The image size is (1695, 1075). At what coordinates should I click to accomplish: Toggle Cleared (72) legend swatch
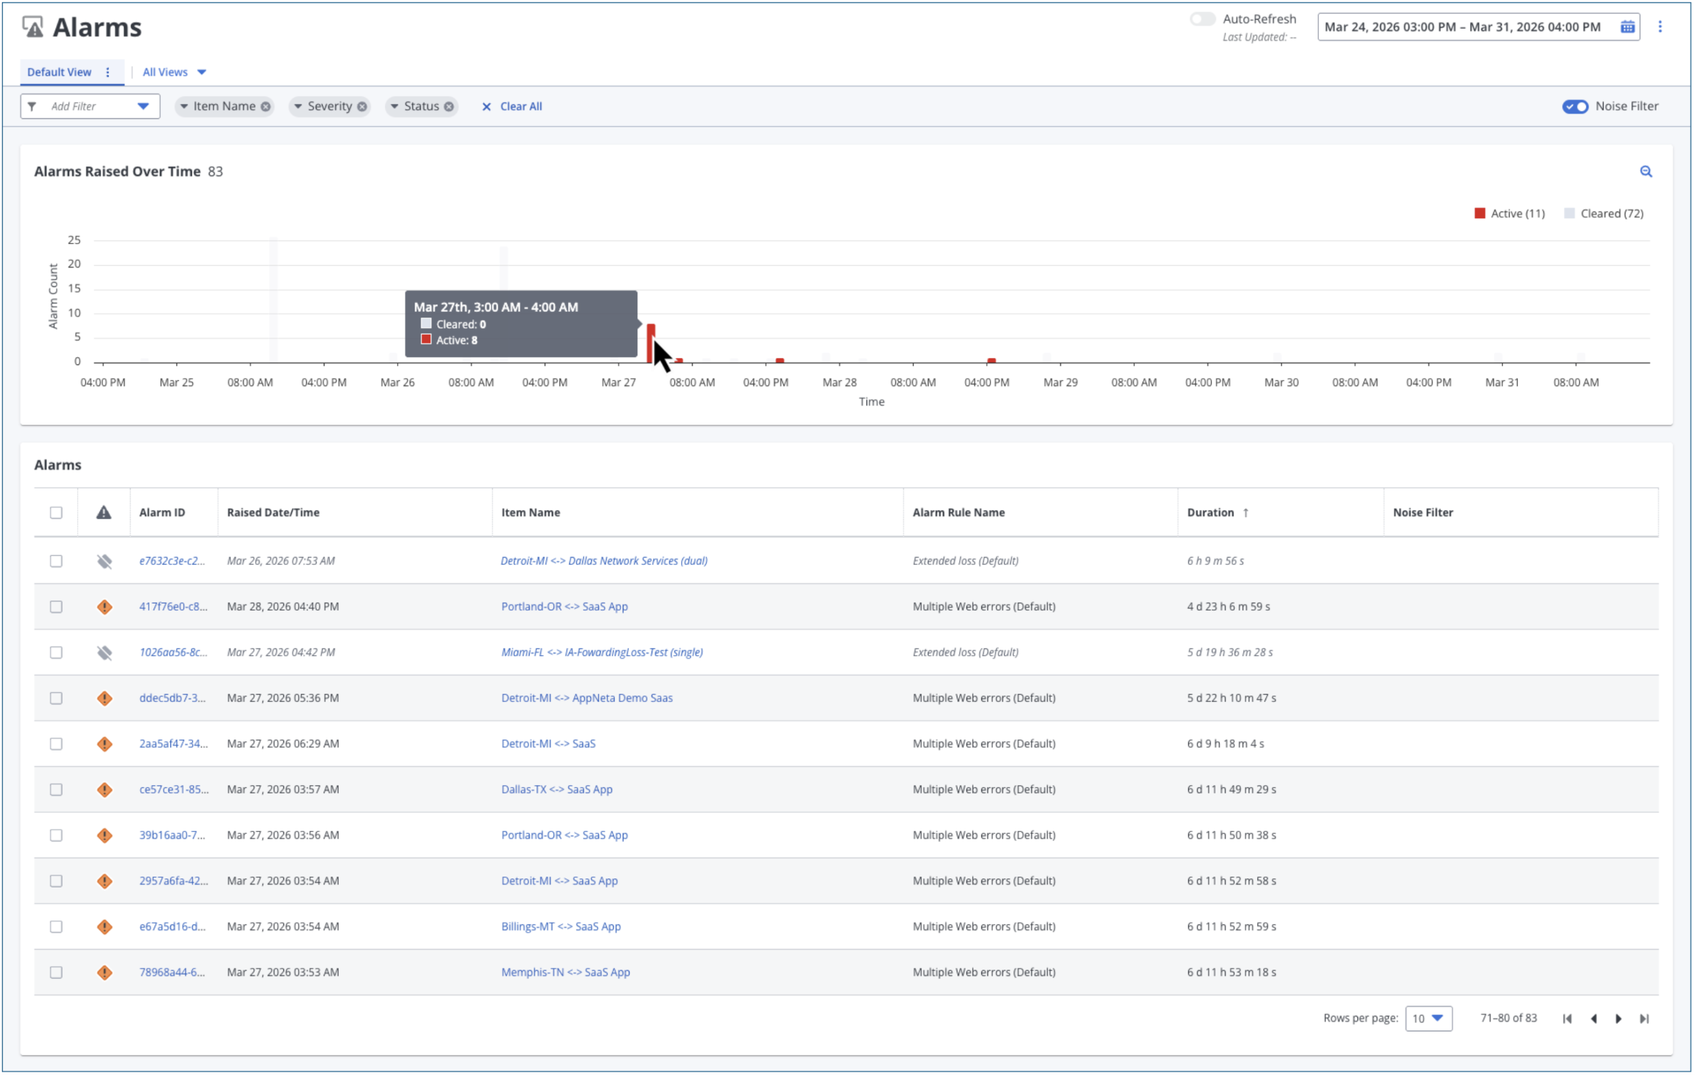point(1569,214)
